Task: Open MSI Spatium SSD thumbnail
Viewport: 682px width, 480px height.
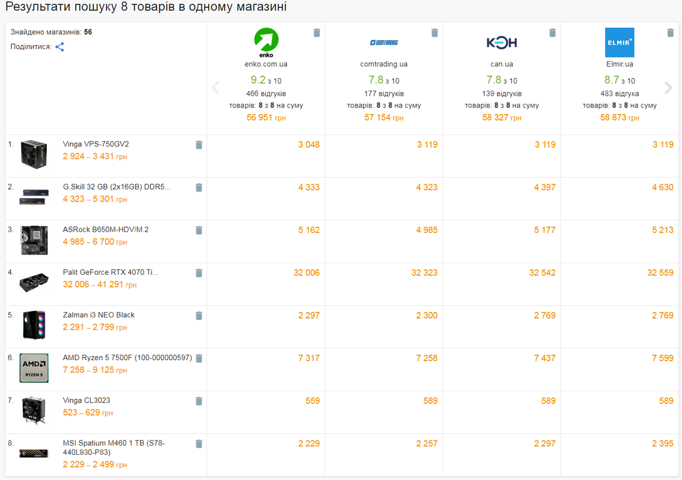Action: coord(34,454)
